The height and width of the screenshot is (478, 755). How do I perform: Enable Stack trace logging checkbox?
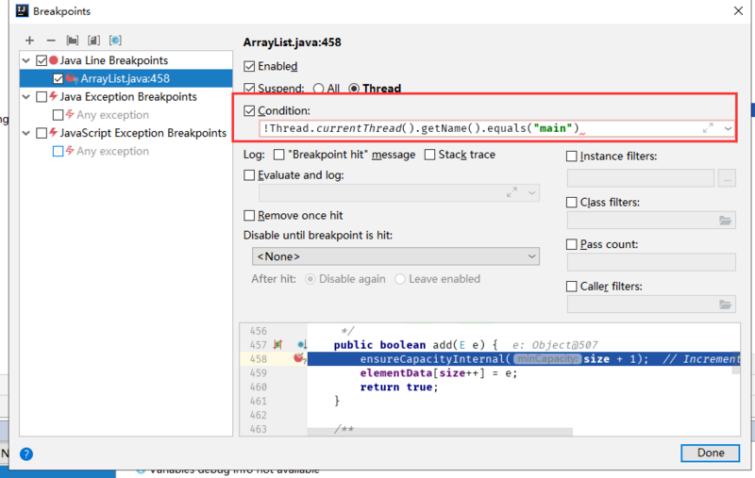point(429,155)
